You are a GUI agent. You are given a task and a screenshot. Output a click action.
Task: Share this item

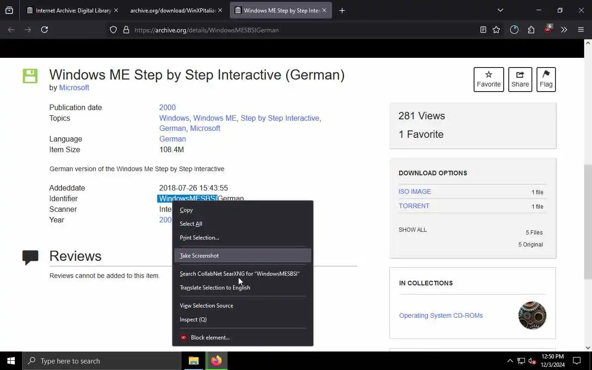(x=520, y=80)
